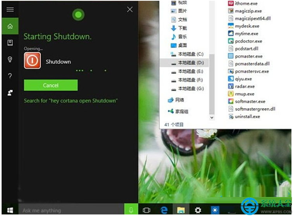Select 下载 folder in Explorer tree
The height and width of the screenshot is (216, 293).
coord(179,28)
